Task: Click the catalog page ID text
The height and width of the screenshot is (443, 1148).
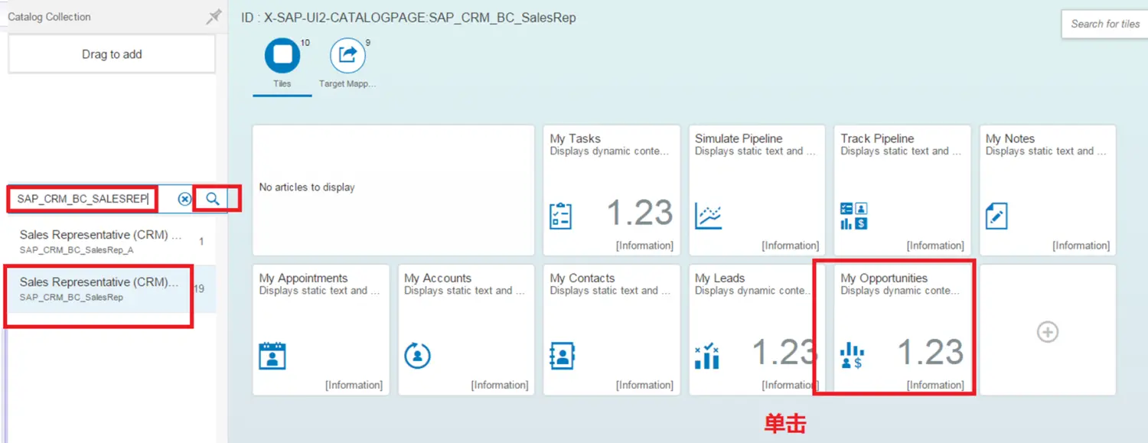Action: coord(409,17)
